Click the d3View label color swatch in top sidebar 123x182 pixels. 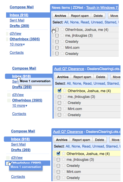[x=7, y=34]
